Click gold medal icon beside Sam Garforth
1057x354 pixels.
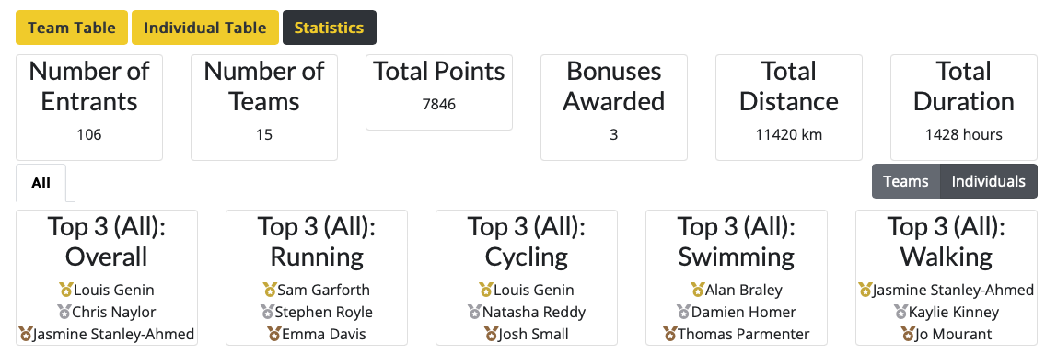point(270,290)
